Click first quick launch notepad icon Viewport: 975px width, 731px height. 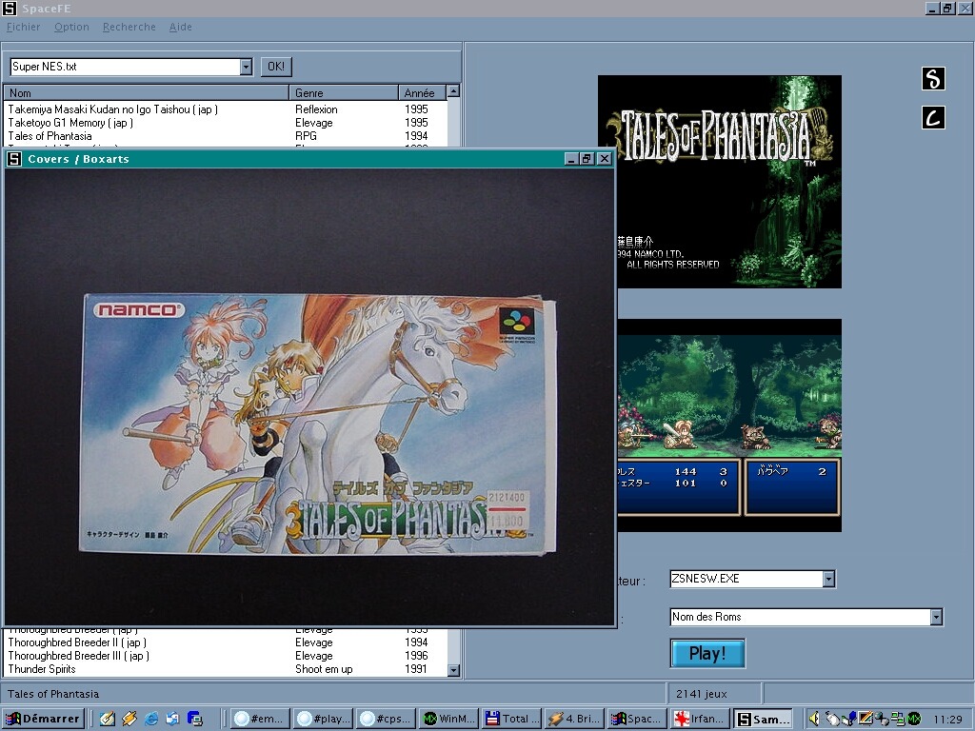107,719
